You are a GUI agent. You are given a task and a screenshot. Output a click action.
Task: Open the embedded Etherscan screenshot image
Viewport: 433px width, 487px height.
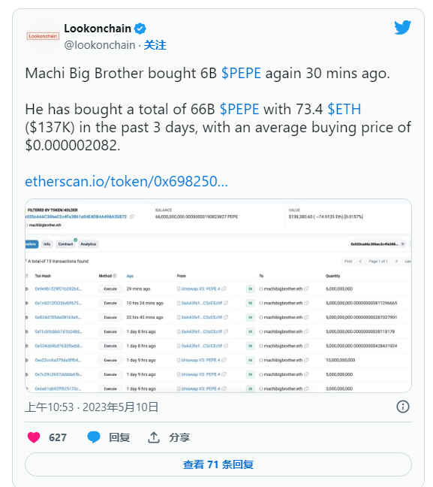click(x=218, y=295)
